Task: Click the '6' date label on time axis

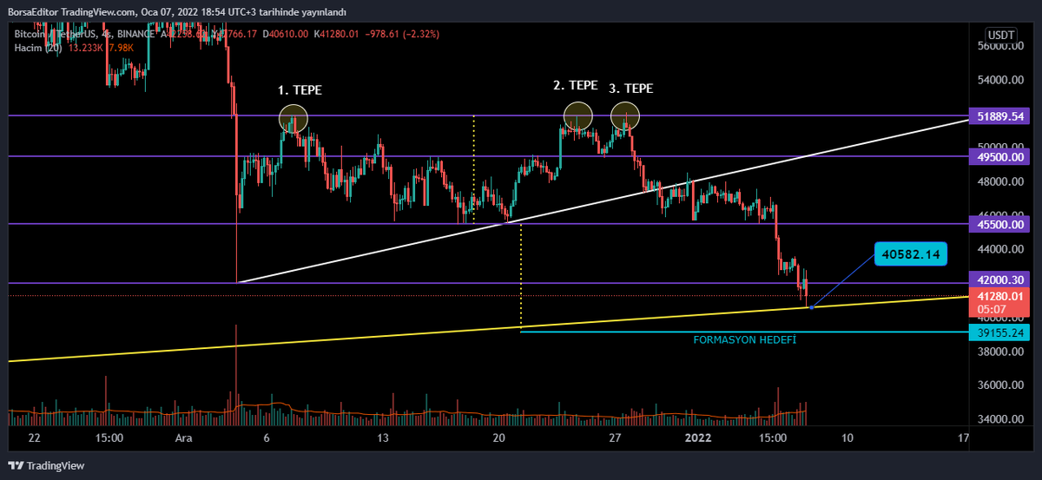Action: pyautogui.click(x=267, y=437)
